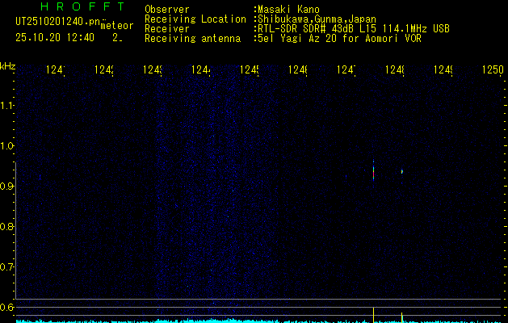
Task: Click the 5el Yagi antenna description
Action: 339,39
